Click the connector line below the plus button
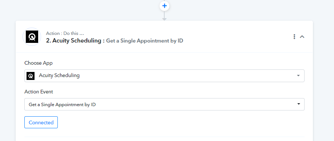This screenshot has width=334, height=141. tap(164, 14)
